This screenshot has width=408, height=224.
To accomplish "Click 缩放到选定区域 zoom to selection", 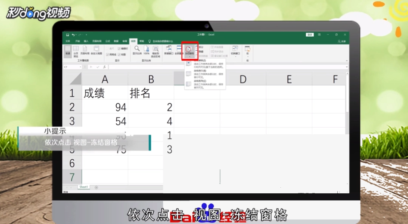I will tap(156, 51).
